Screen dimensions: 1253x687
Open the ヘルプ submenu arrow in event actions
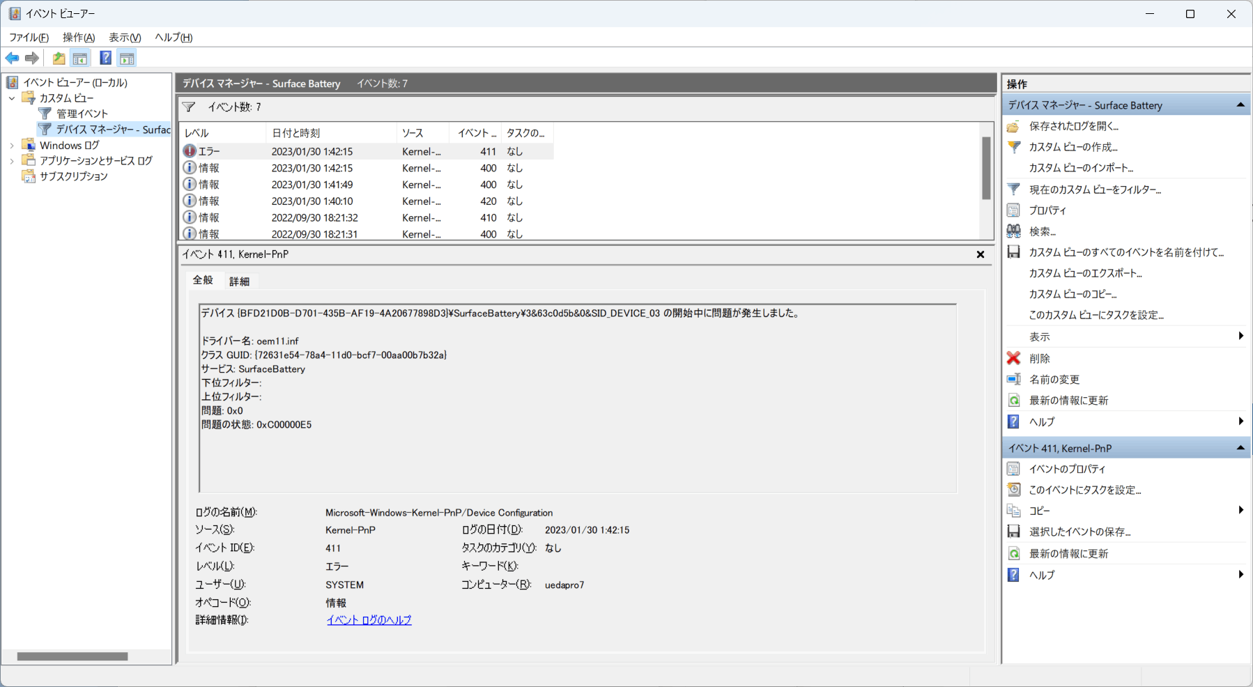[1241, 575]
